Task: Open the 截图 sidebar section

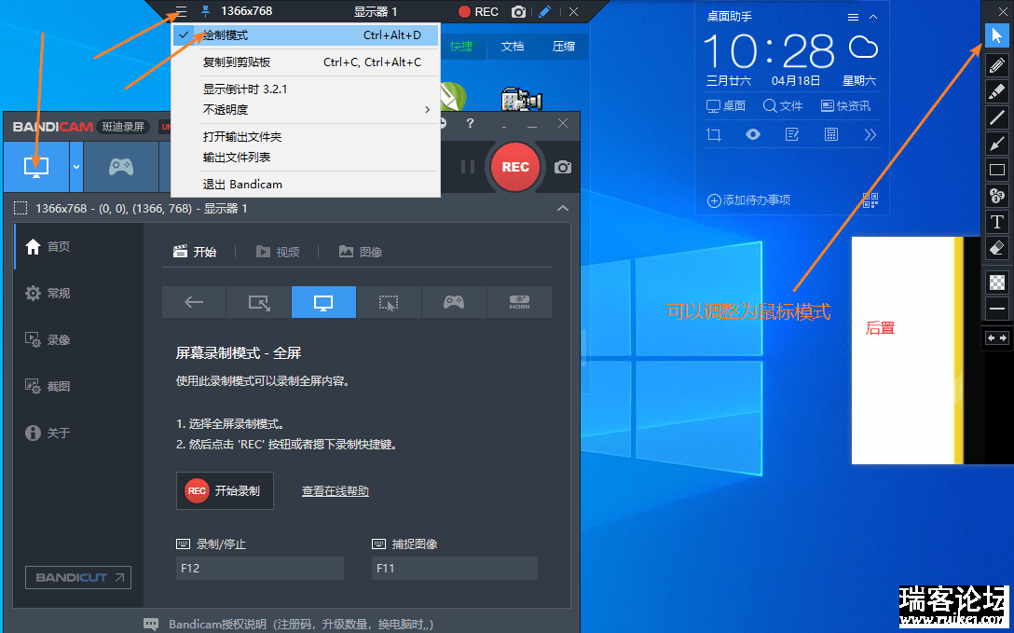Action: tap(77, 386)
